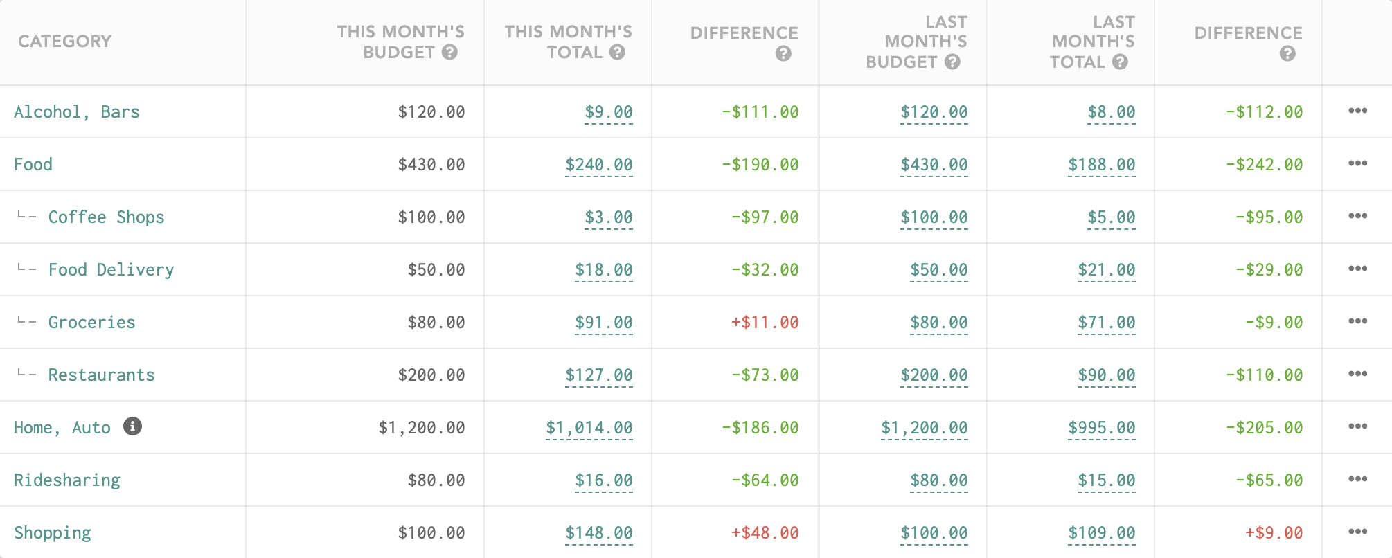Select the Restaurants subcategory
Viewport: 1392px width, 558px height.
[101, 375]
